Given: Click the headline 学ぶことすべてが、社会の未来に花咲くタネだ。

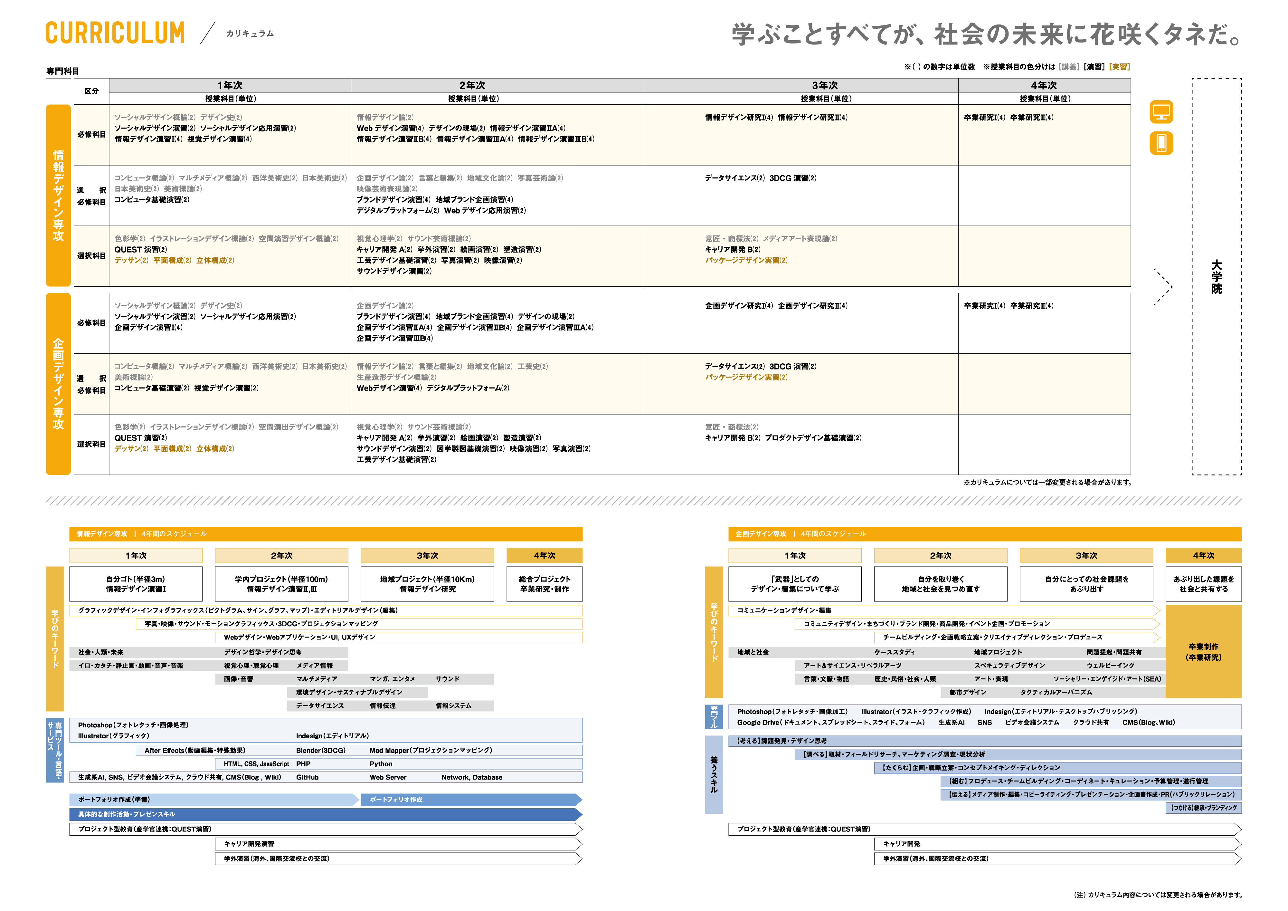Looking at the screenshot, I should pyautogui.click(x=987, y=34).
